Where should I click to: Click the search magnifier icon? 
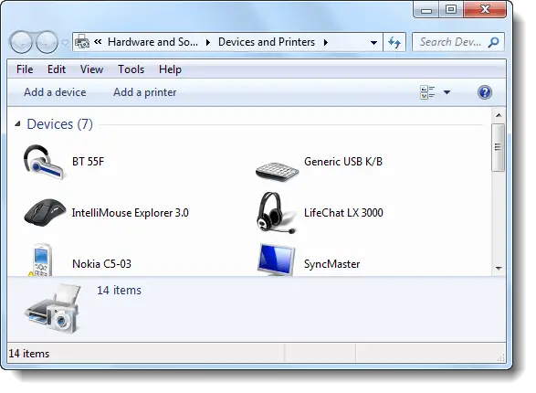click(x=493, y=42)
